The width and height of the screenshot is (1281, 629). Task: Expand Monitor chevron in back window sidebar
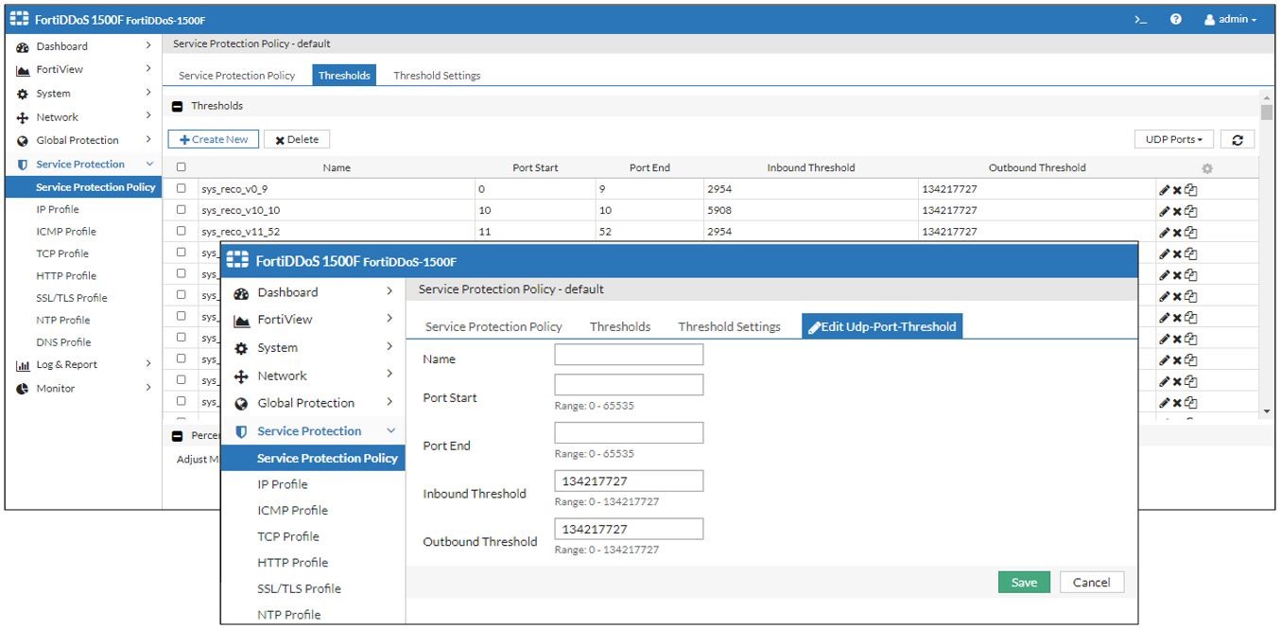point(148,388)
